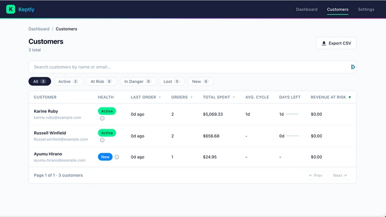Select the In Danger filter chip

tap(138, 81)
